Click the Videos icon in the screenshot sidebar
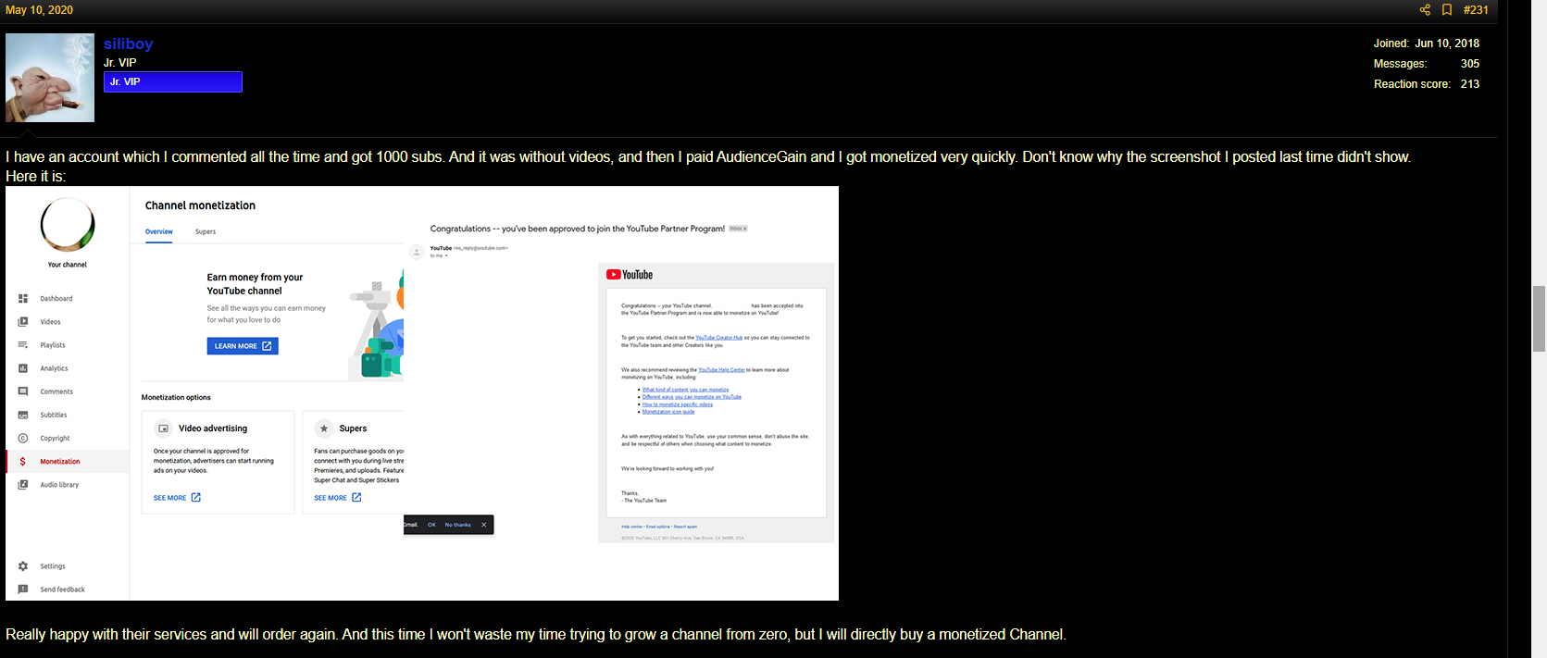1547x658 pixels. (23, 322)
